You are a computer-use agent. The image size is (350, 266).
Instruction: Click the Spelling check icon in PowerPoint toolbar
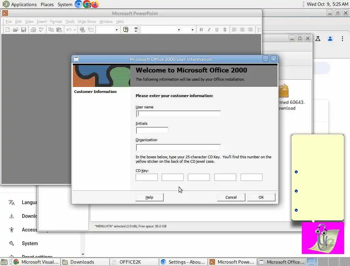click(41, 30)
